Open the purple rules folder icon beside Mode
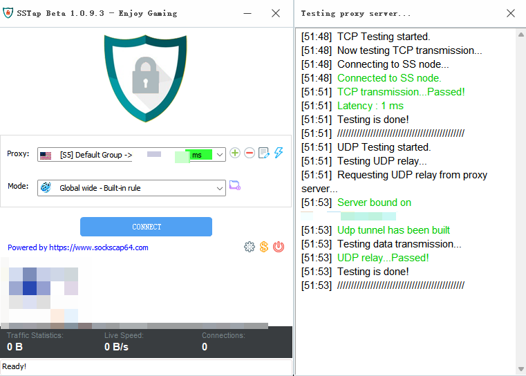Screen dimensions: 526x376 [x=235, y=186]
